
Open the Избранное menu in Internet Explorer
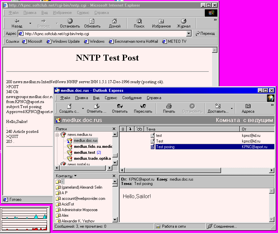[x=62, y=13]
